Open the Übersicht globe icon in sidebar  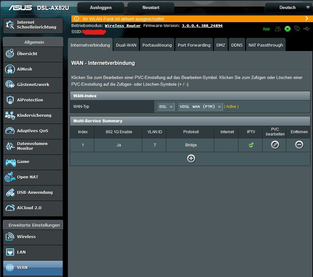10,54
